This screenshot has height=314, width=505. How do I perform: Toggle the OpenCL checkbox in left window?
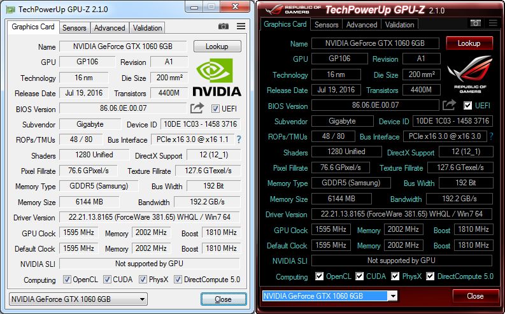(x=67, y=279)
